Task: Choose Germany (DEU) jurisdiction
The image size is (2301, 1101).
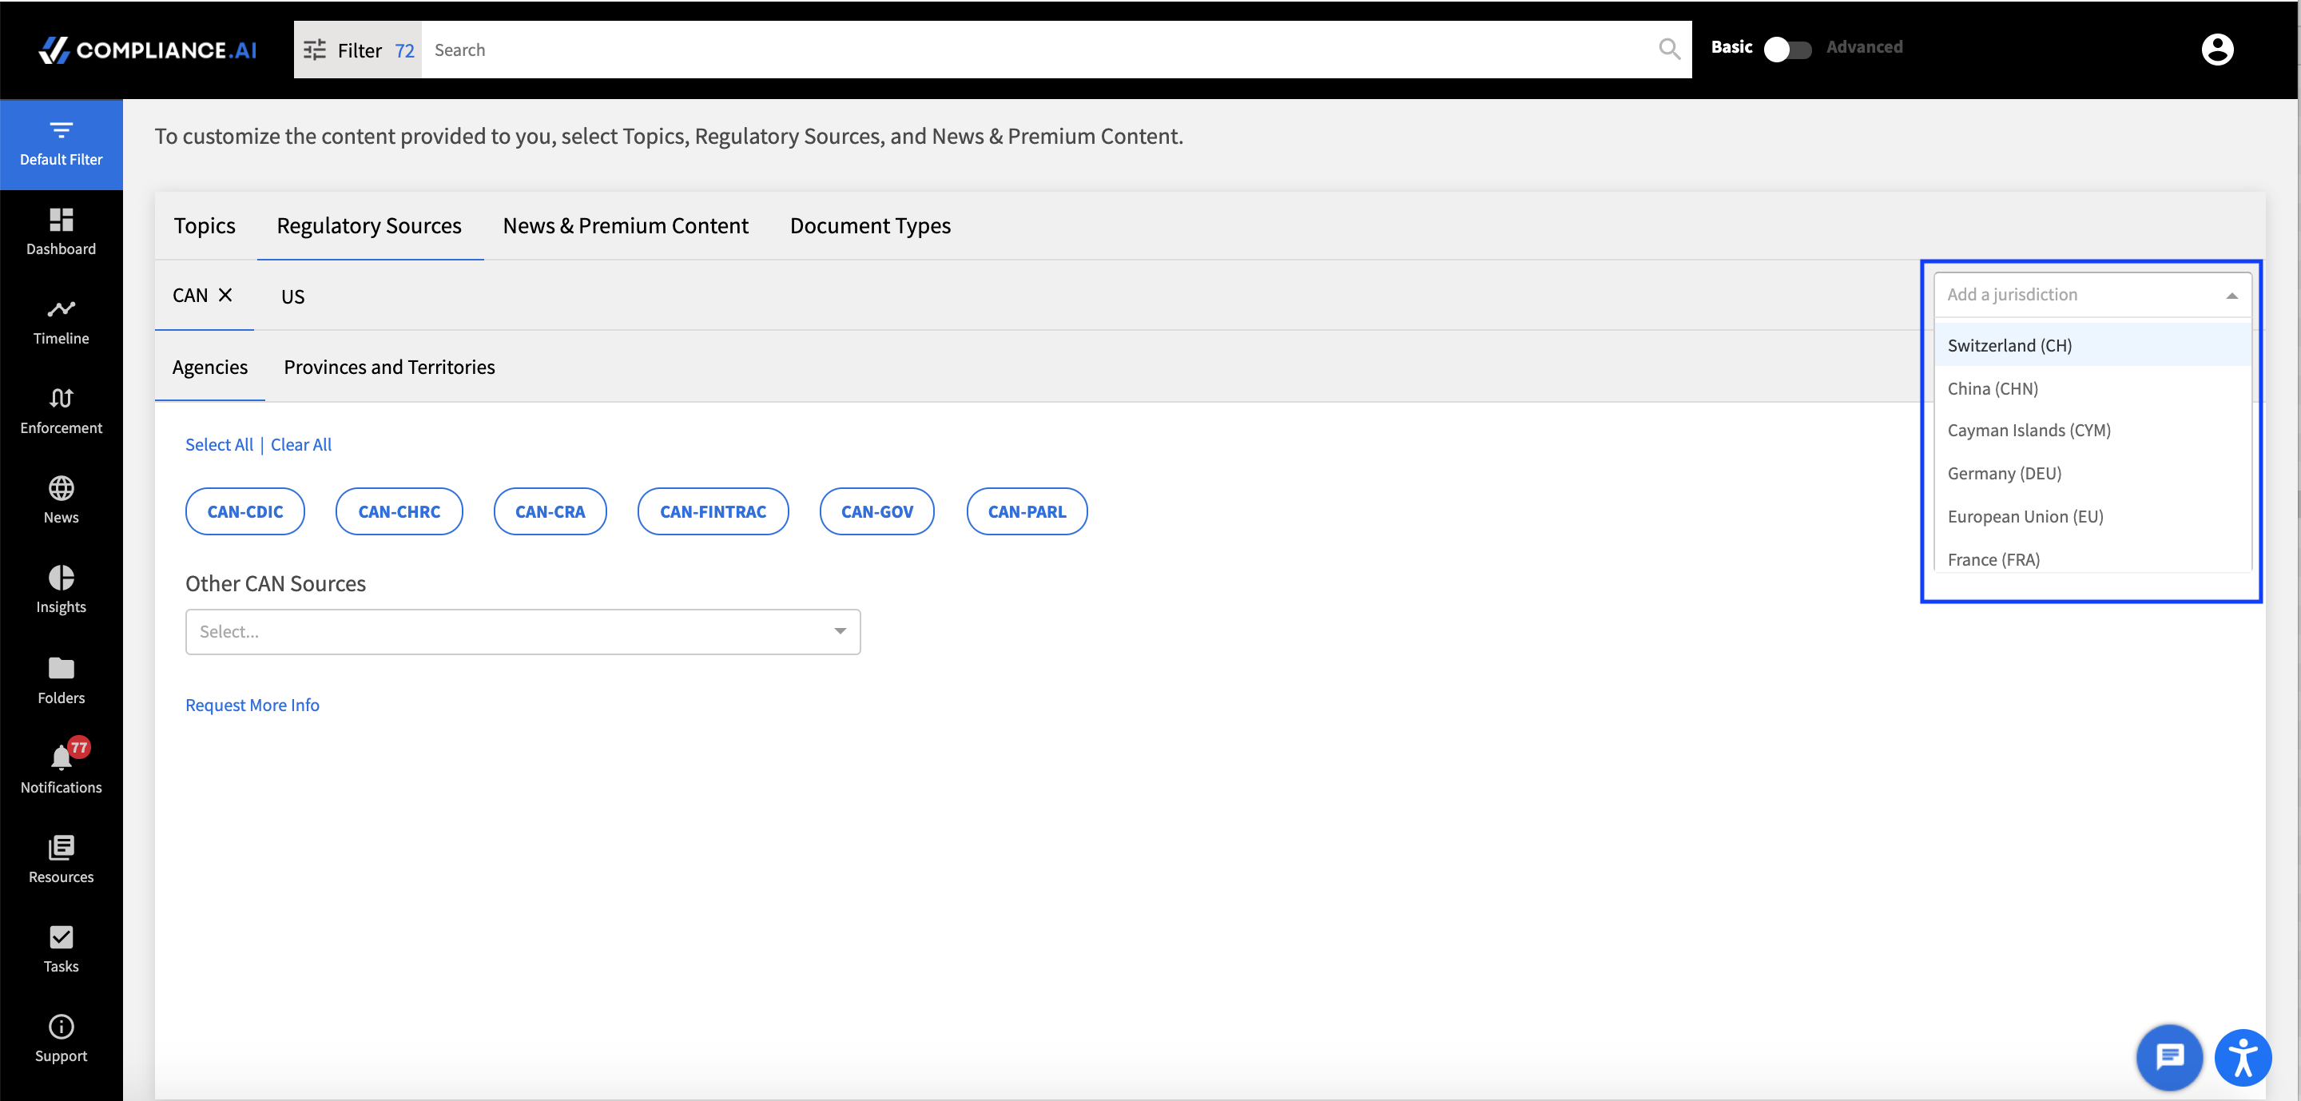Action: pyautogui.click(x=2092, y=472)
